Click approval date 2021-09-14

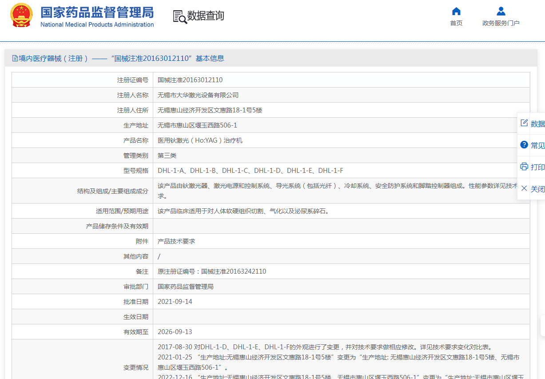(x=175, y=302)
